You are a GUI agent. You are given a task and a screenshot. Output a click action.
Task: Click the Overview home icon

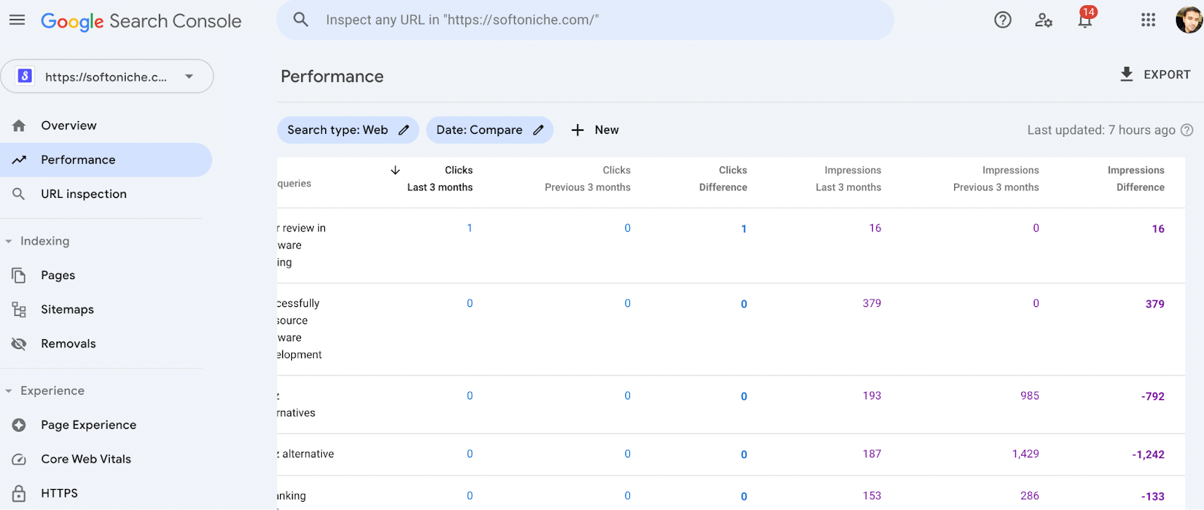(x=19, y=126)
